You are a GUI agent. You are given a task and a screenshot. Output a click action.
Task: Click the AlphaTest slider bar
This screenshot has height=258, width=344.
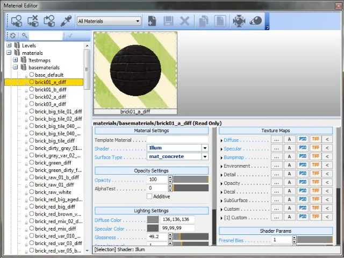click(191, 188)
